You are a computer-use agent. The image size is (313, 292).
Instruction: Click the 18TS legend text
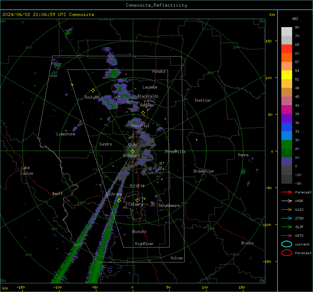[299, 236]
